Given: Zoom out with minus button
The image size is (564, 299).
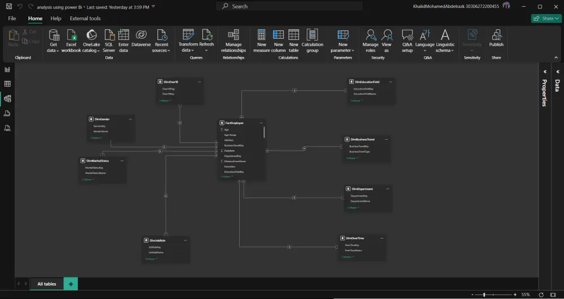Looking at the screenshot, I should (472, 294).
